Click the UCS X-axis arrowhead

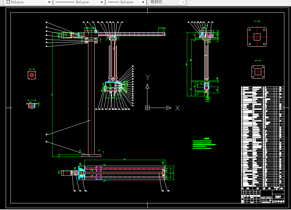[169, 108]
